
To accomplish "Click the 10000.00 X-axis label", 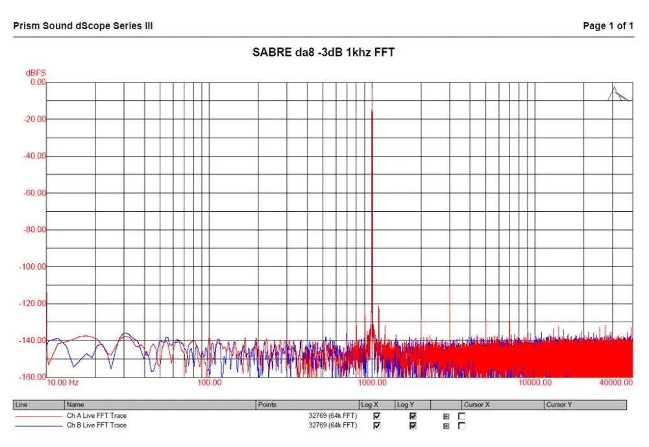I will (x=535, y=383).
